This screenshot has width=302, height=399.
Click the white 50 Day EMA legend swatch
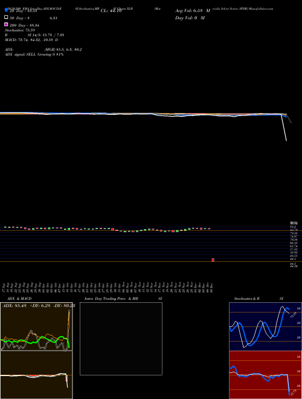pos(7,17)
